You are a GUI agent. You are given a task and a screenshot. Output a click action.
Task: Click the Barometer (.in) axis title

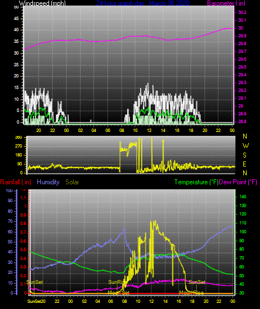click(x=226, y=3)
